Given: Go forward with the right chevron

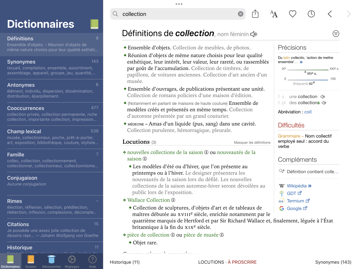Looking at the screenshot, I should click(349, 14).
